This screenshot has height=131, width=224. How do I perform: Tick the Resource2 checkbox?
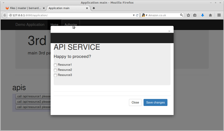pos(55,70)
